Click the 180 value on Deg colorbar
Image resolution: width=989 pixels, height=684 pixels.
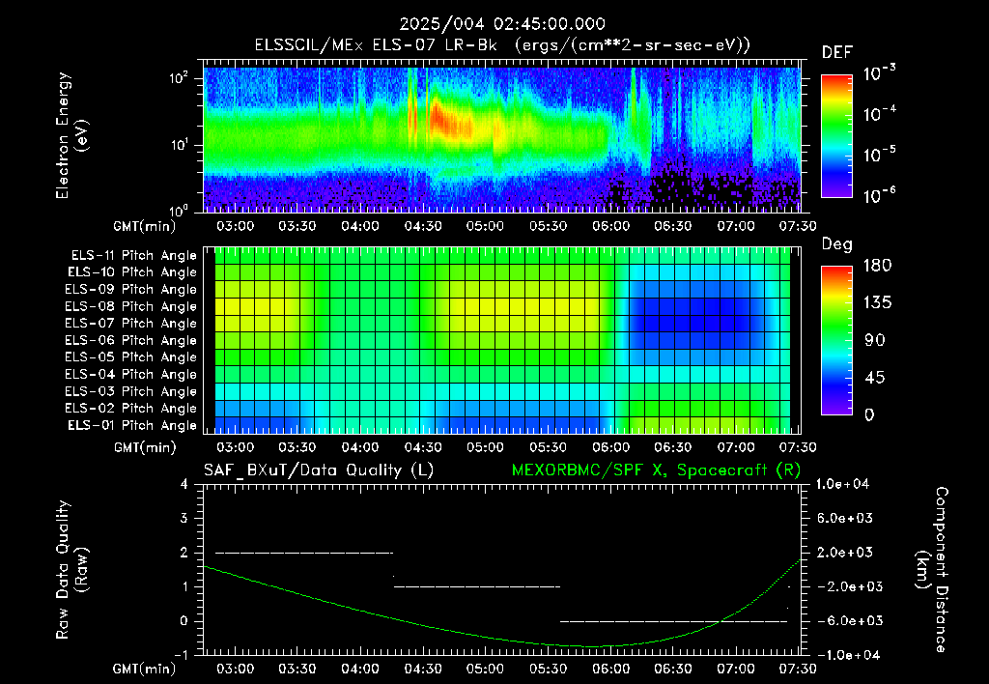[x=877, y=266]
